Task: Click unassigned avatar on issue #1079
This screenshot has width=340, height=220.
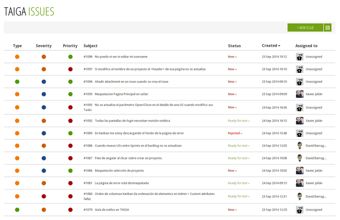Action: (300, 209)
